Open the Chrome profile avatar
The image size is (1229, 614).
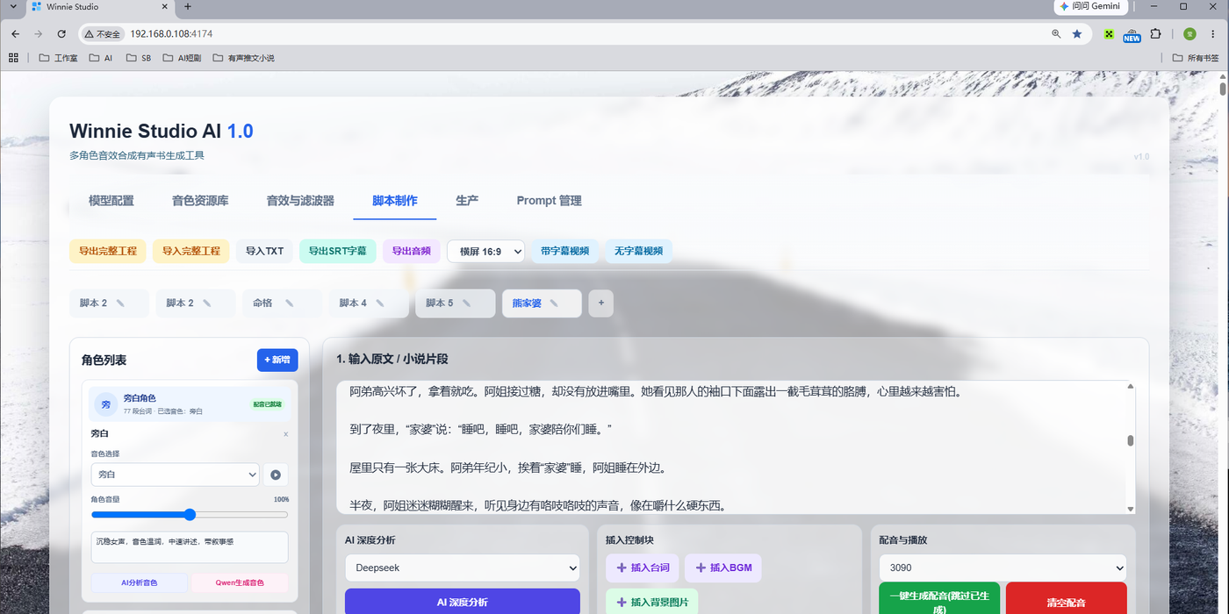1189,33
